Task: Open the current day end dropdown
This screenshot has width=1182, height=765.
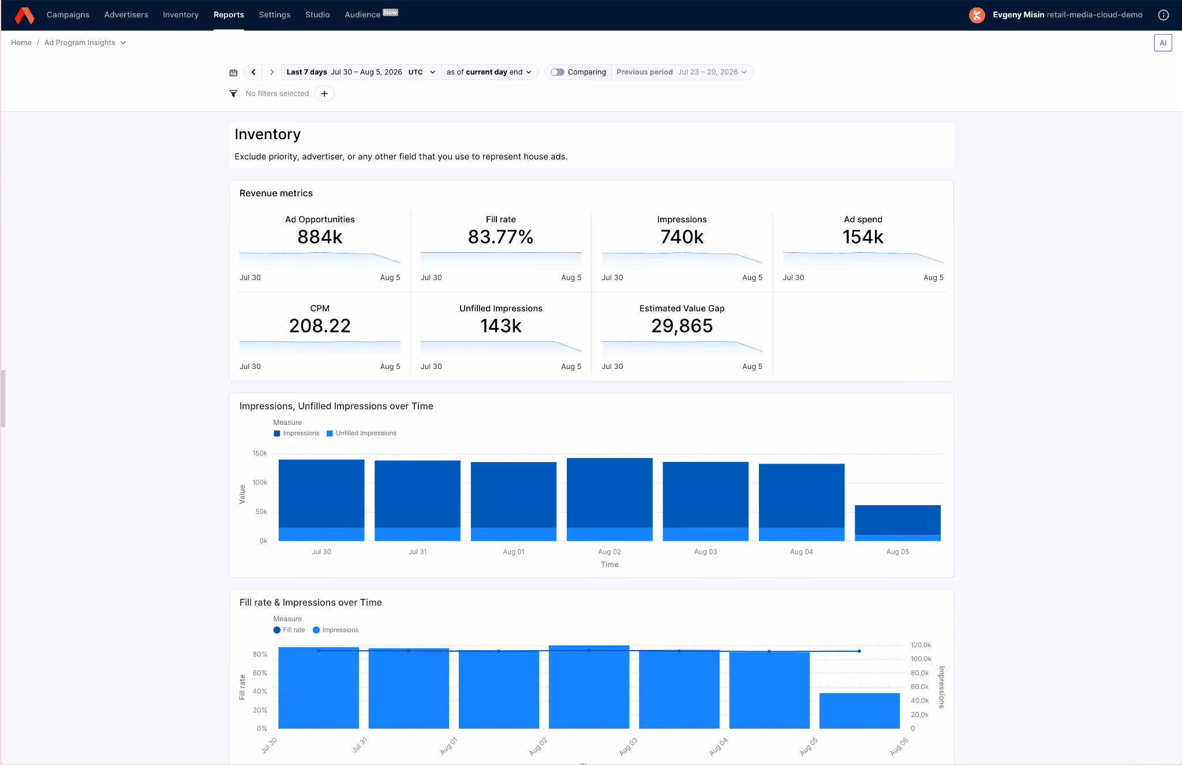Action: 489,72
